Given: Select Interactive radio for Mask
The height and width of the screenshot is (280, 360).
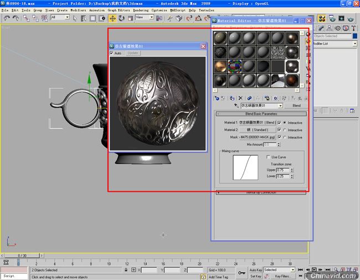Looking at the screenshot, I should click(x=285, y=138).
